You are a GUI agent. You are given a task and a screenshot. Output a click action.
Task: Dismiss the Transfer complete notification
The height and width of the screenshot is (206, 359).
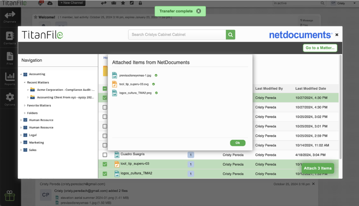pyautogui.click(x=198, y=11)
